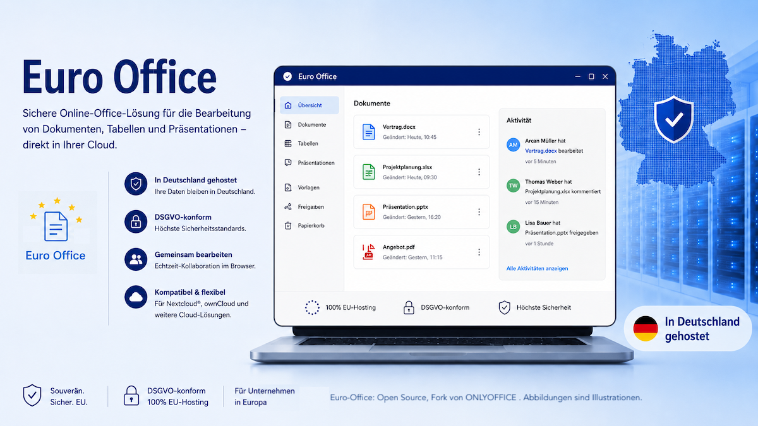The image size is (758, 426).
Task: Open the kebab menu for Präsentation.pptx
Action: coord(479,212)
